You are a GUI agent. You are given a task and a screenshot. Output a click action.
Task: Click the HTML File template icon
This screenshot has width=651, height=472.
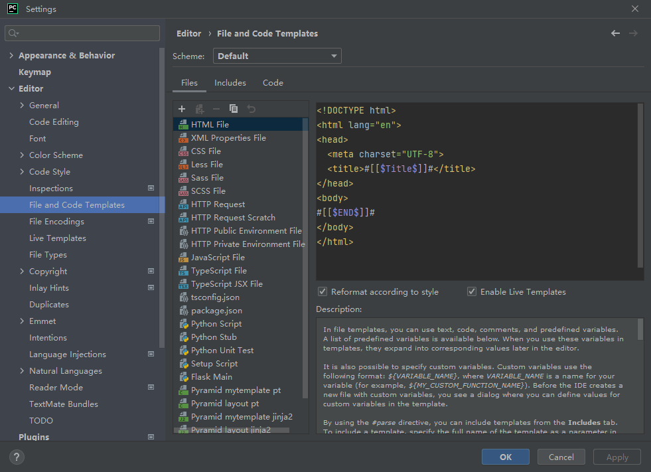coord(183,125)
